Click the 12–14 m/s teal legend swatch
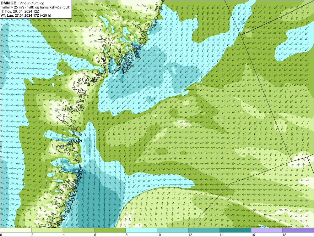Image resolution: width=314 pixels, height=237 pixels. (204, 230)
